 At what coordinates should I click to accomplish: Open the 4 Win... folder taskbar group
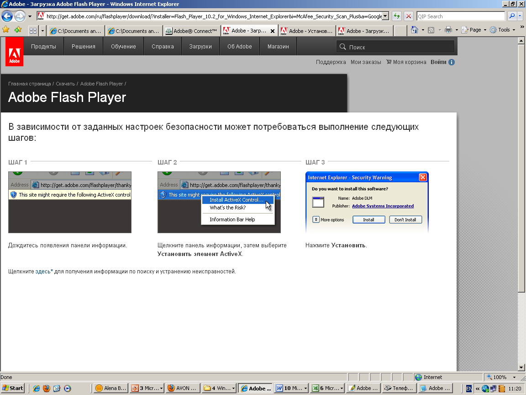[219, 388]
